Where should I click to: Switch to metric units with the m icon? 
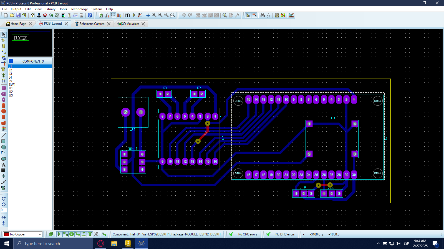[127, 15]
